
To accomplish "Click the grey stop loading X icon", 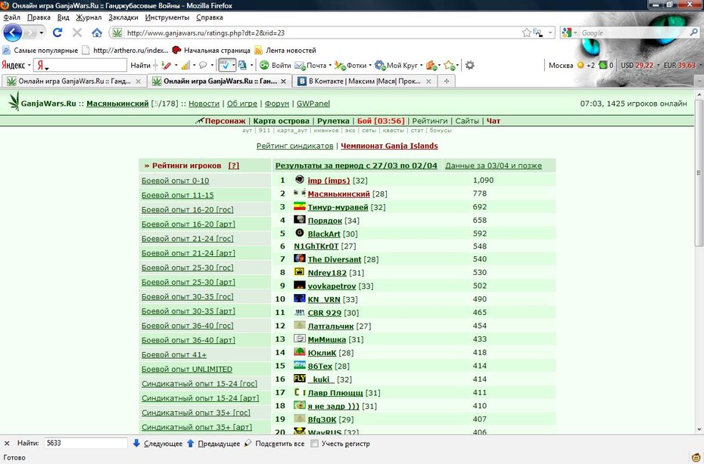I will tap(77, 32).
